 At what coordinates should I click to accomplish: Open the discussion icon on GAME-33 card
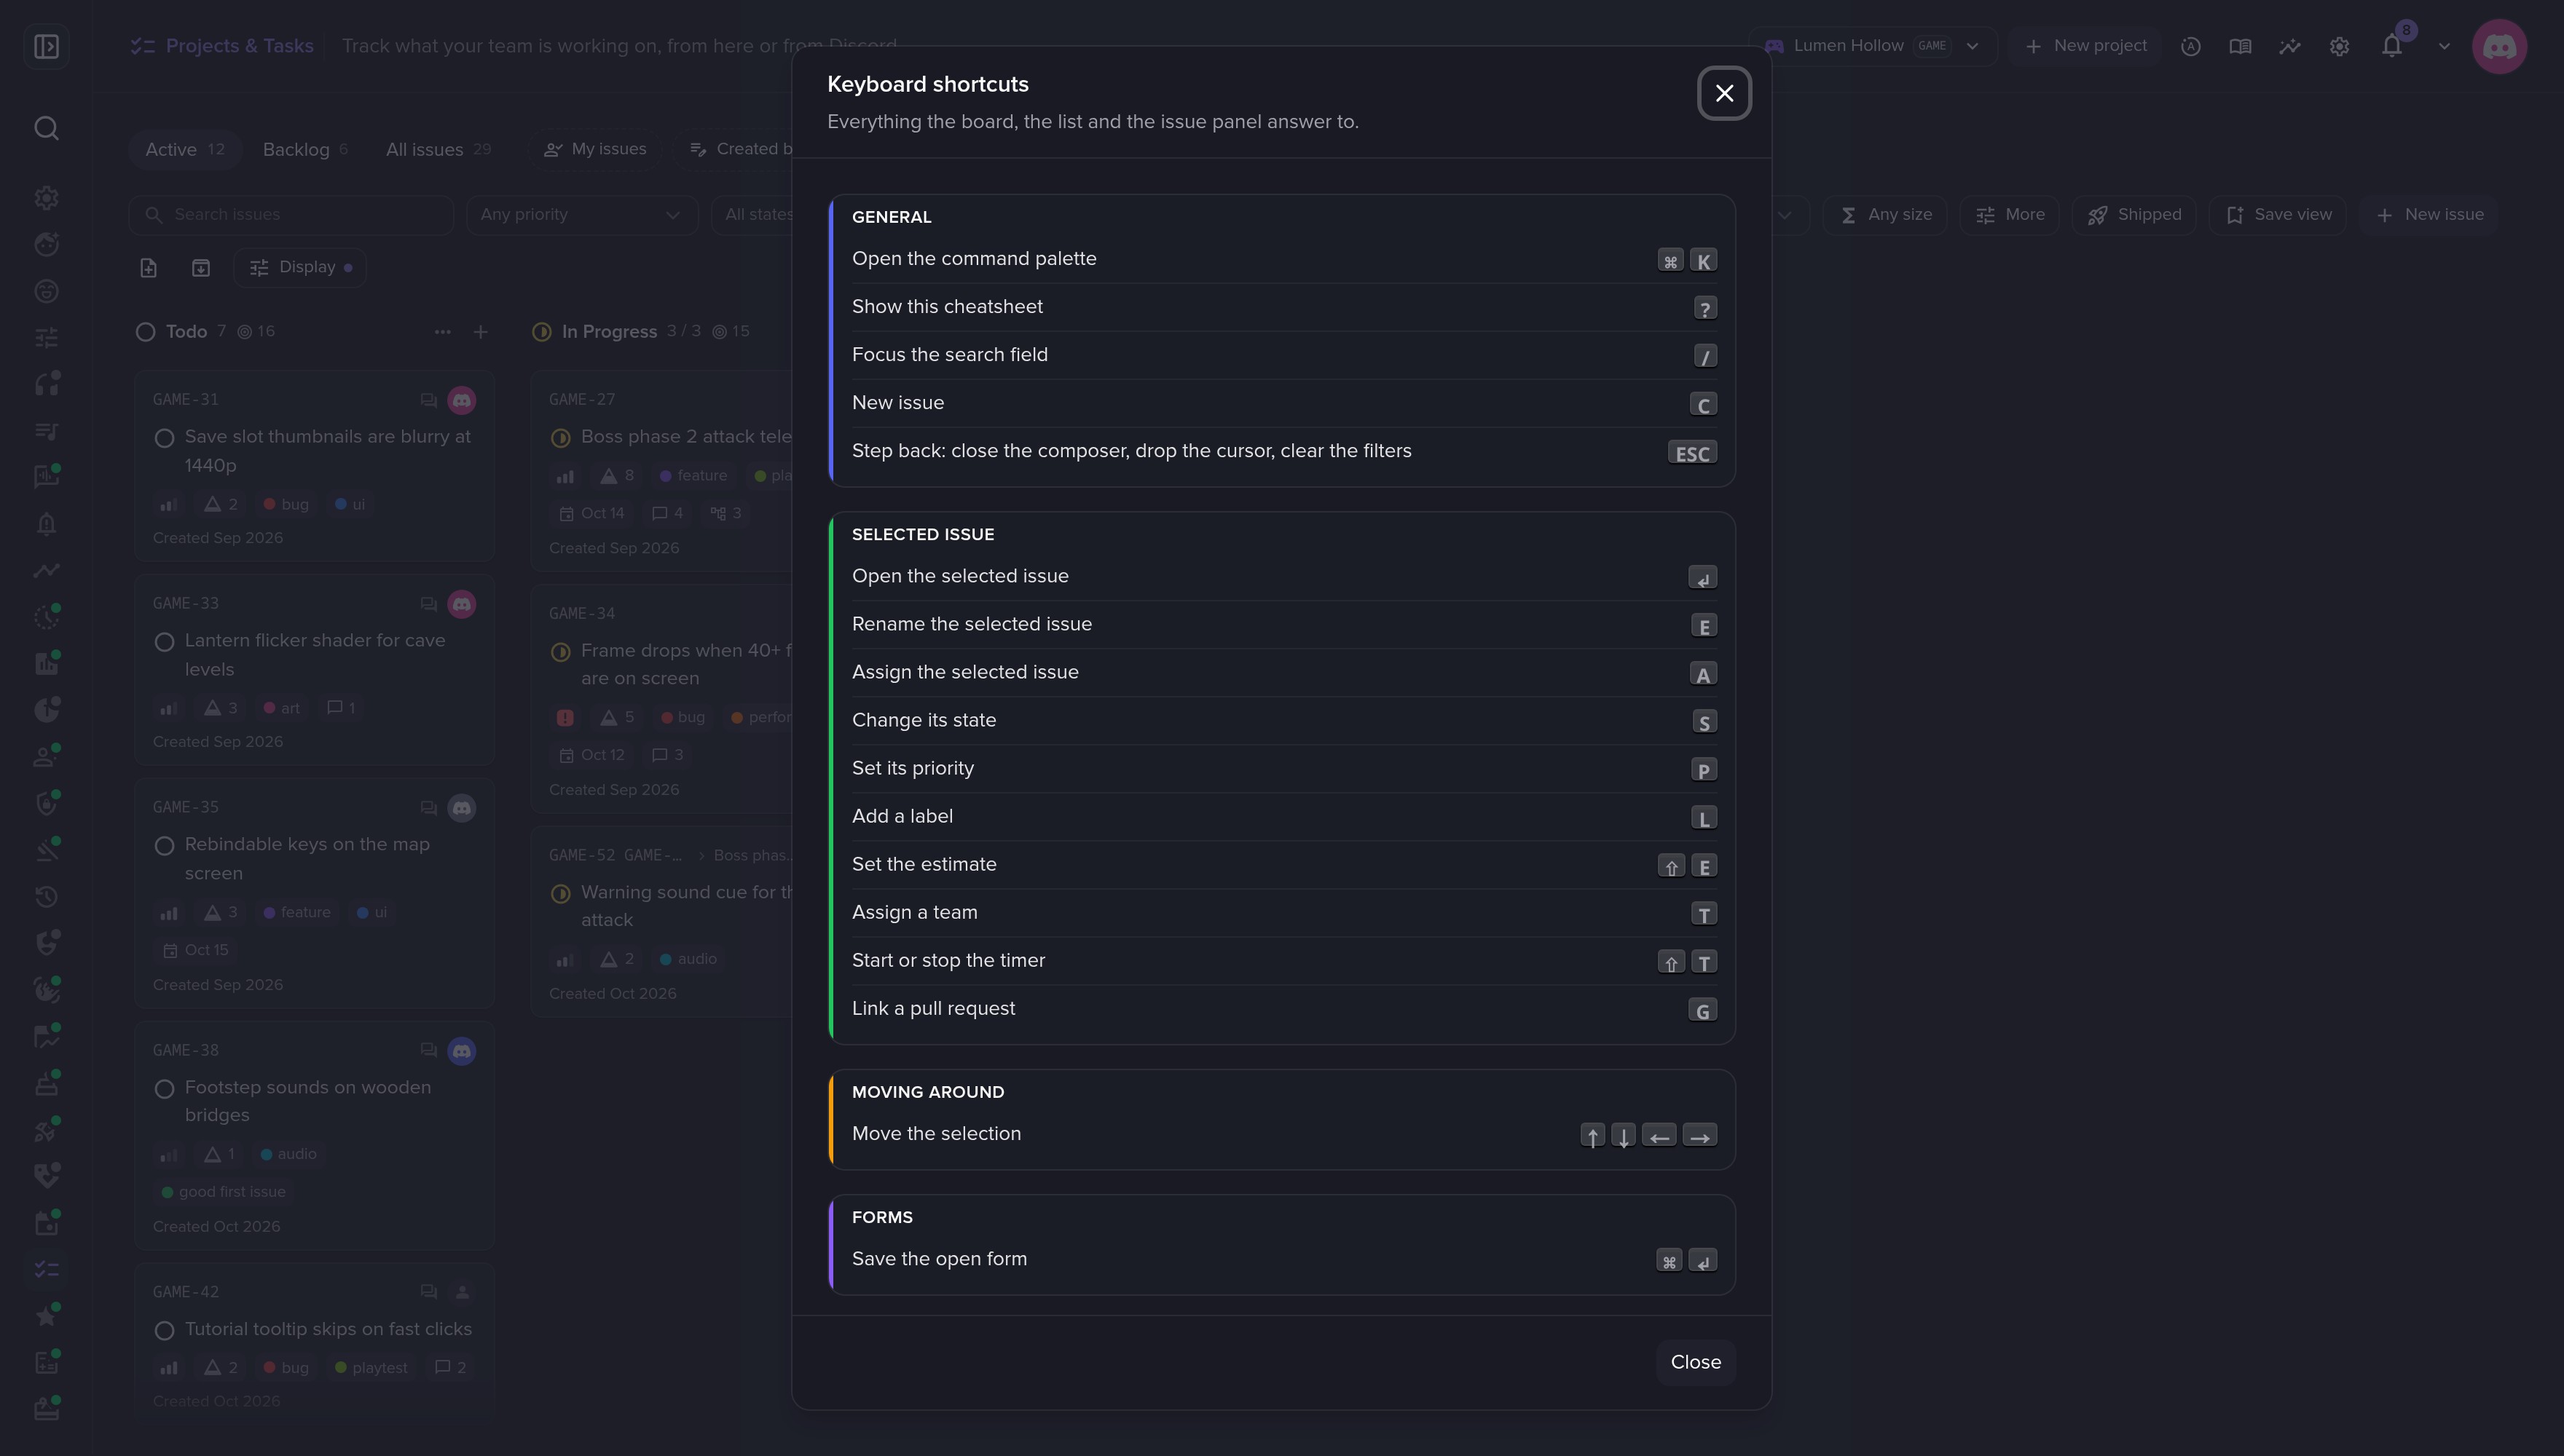428,604
